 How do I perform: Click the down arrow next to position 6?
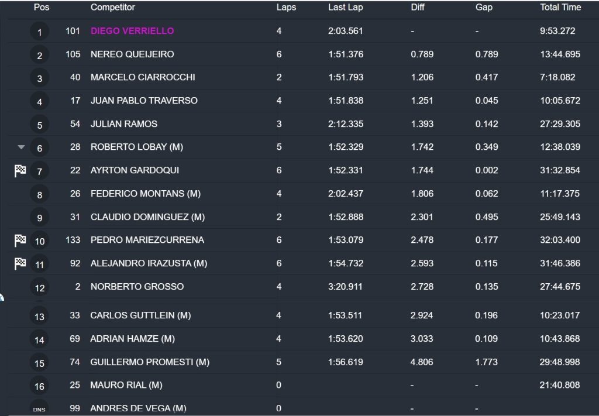pyautogui.click(x=22, y=147)
